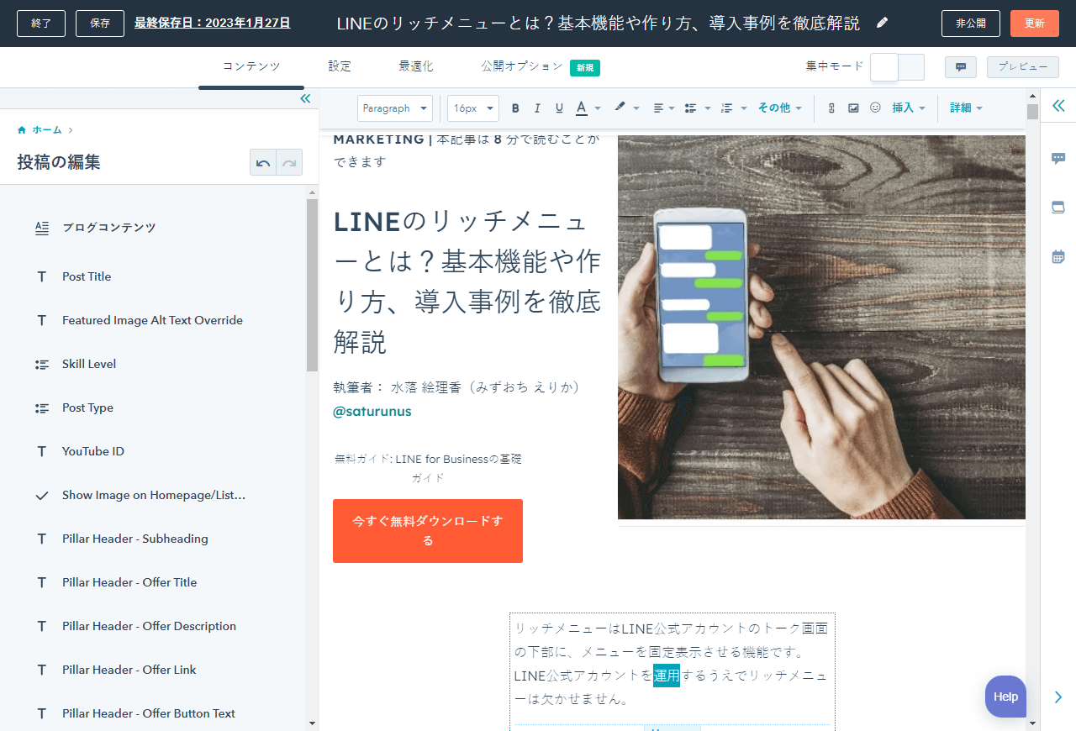1076x731 pixels.
Task: Click the ホーム breadcrumb link
Action: tap(47, 130)
